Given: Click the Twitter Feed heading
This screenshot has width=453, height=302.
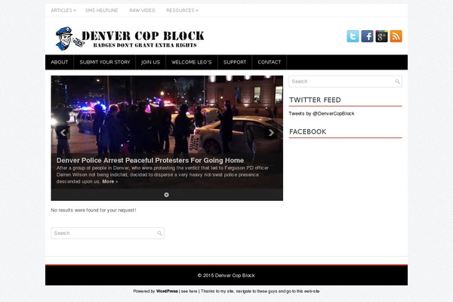Looking at the screenshot, I should point(315,100).
